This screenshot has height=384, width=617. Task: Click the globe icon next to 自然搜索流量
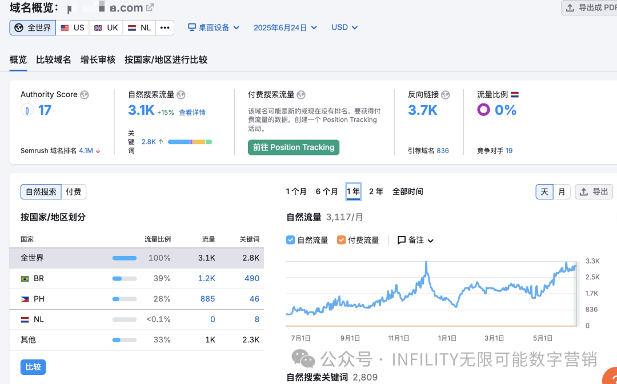click(181, 95)
